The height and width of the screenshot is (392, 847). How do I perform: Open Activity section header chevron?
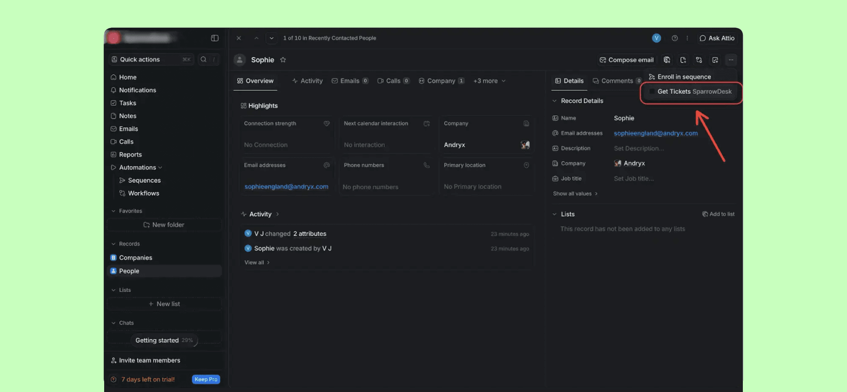point(278,214)
